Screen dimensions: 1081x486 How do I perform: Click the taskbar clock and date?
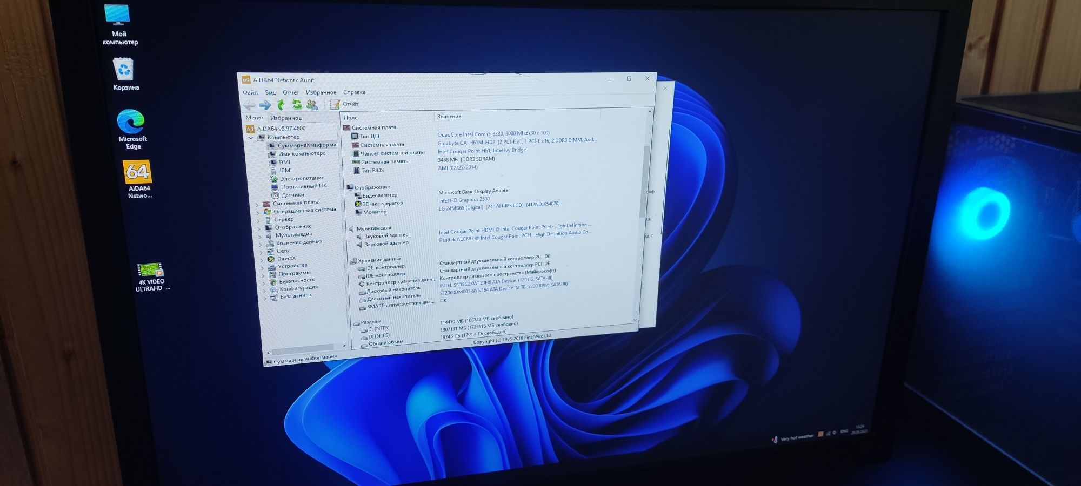pos(859,429)
